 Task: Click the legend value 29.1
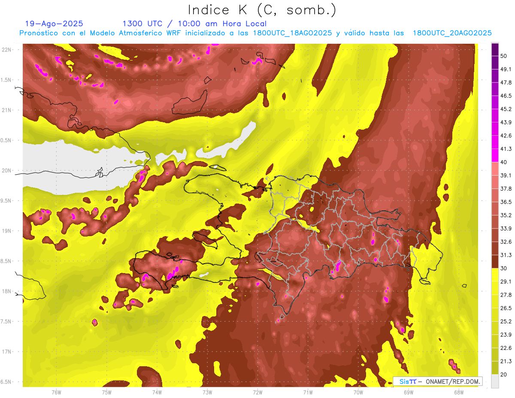point(506,281)
